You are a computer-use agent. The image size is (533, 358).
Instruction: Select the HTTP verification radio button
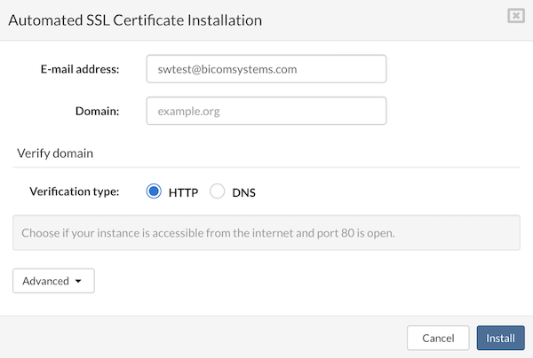point(154,191)
